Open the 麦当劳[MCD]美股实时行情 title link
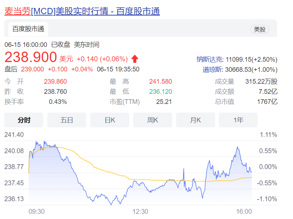This screenshot has height=219, width=293. coord(82,11)
